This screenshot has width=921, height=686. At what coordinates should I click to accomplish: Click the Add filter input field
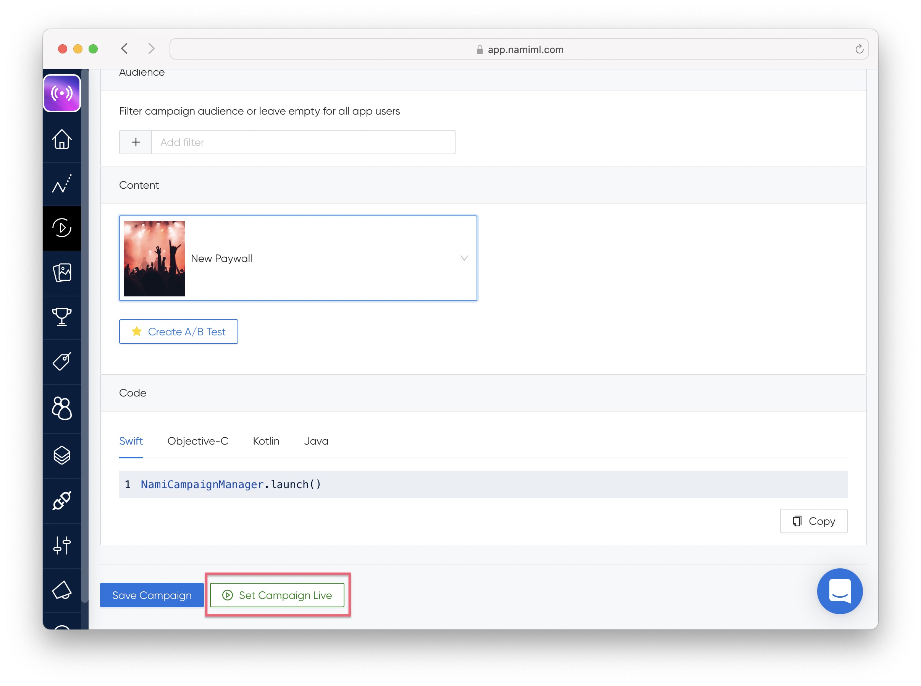(x=303, y=142)
